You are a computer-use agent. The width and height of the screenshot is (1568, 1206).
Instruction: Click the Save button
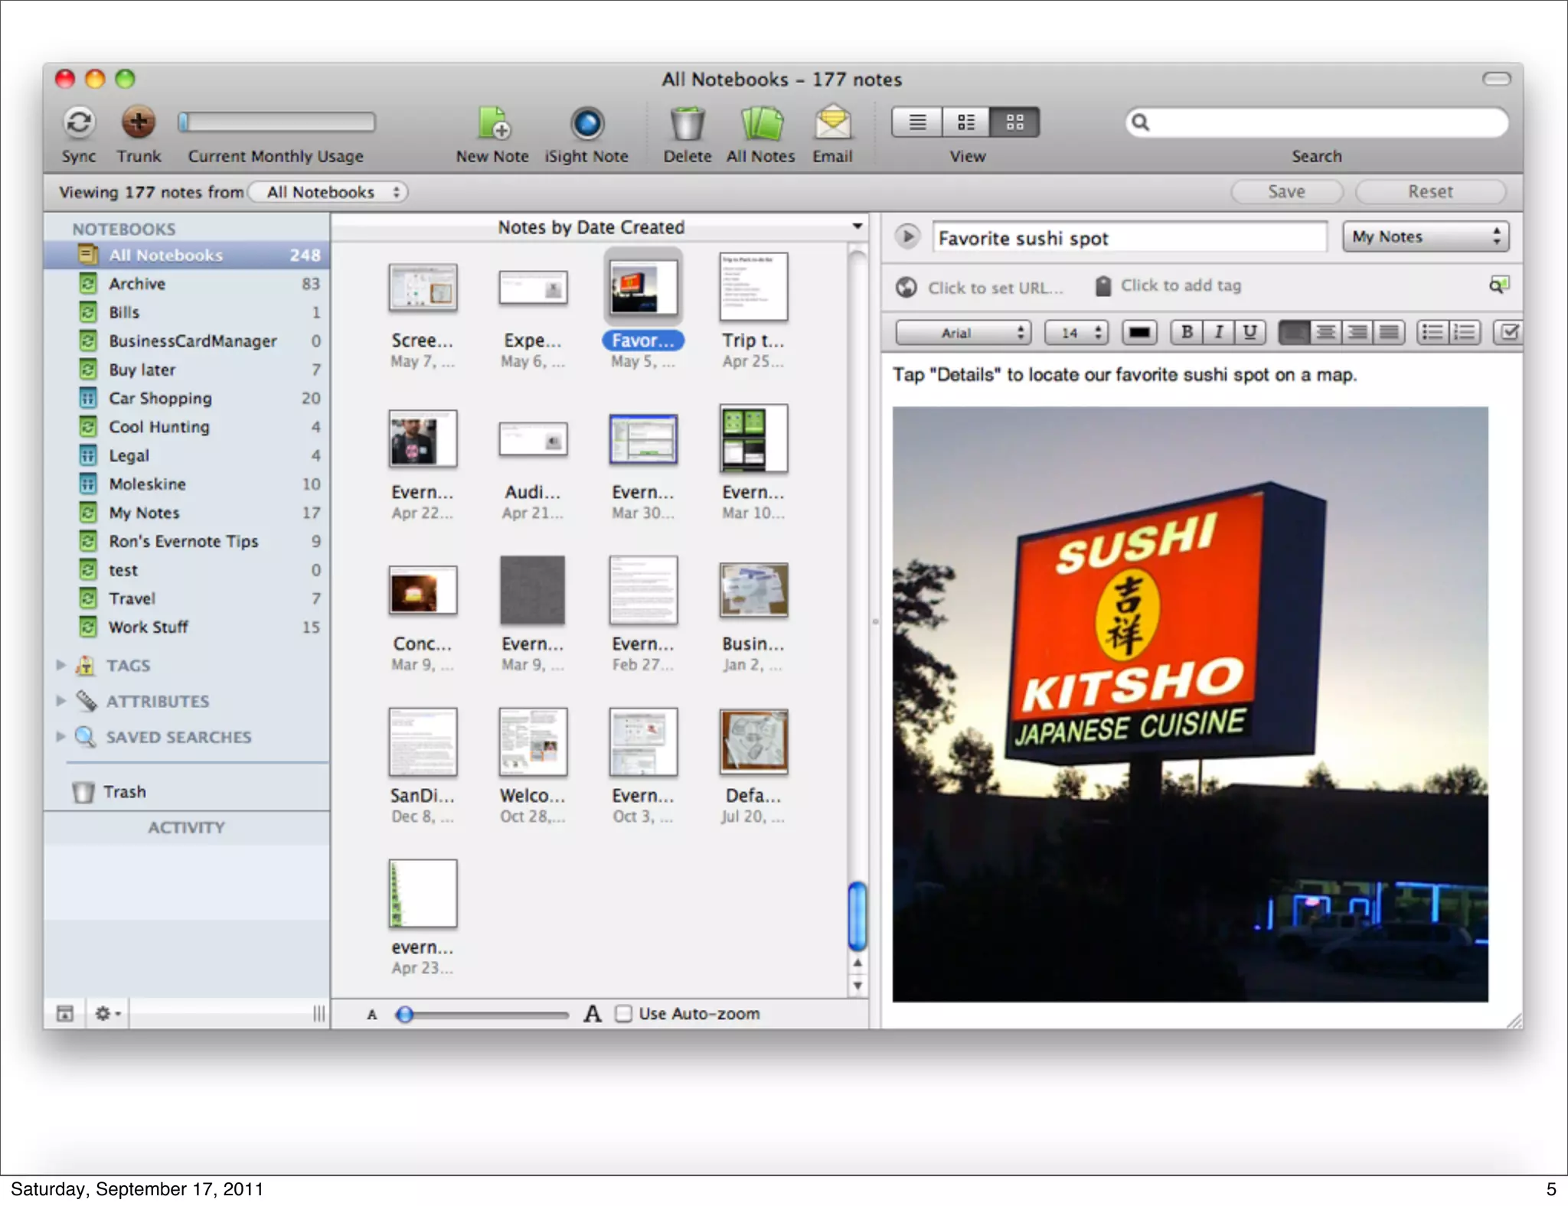[1286, 192]
